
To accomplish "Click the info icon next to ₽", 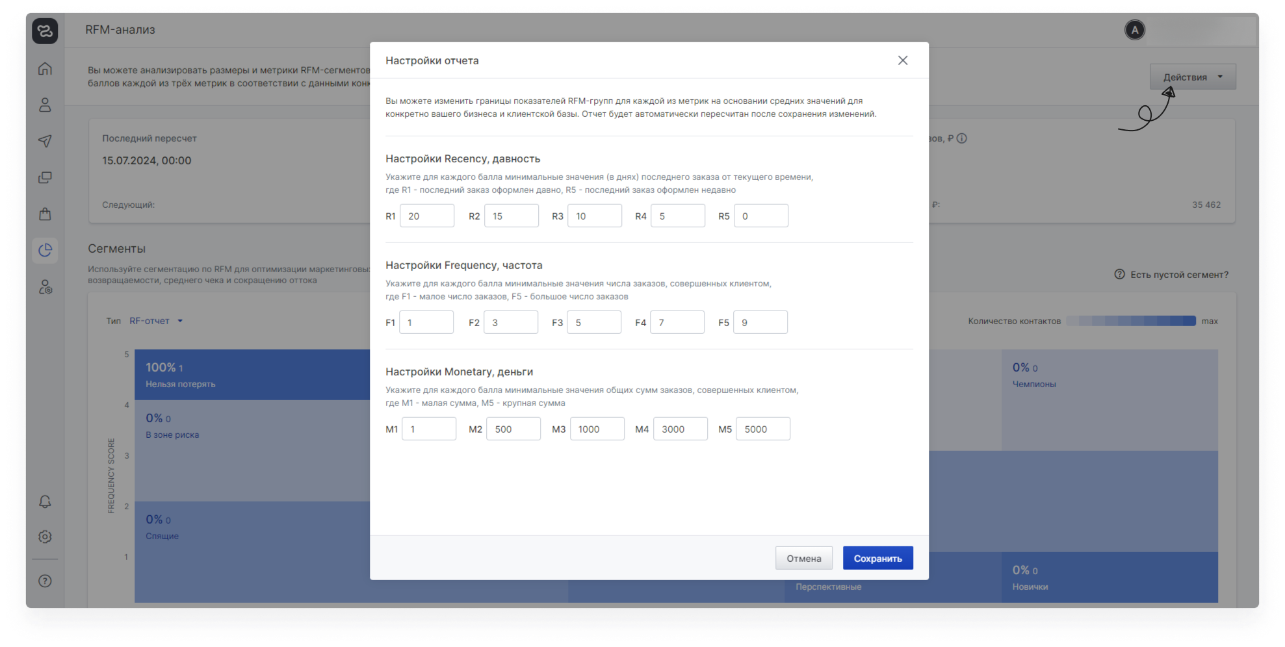I will coord(962,138).
